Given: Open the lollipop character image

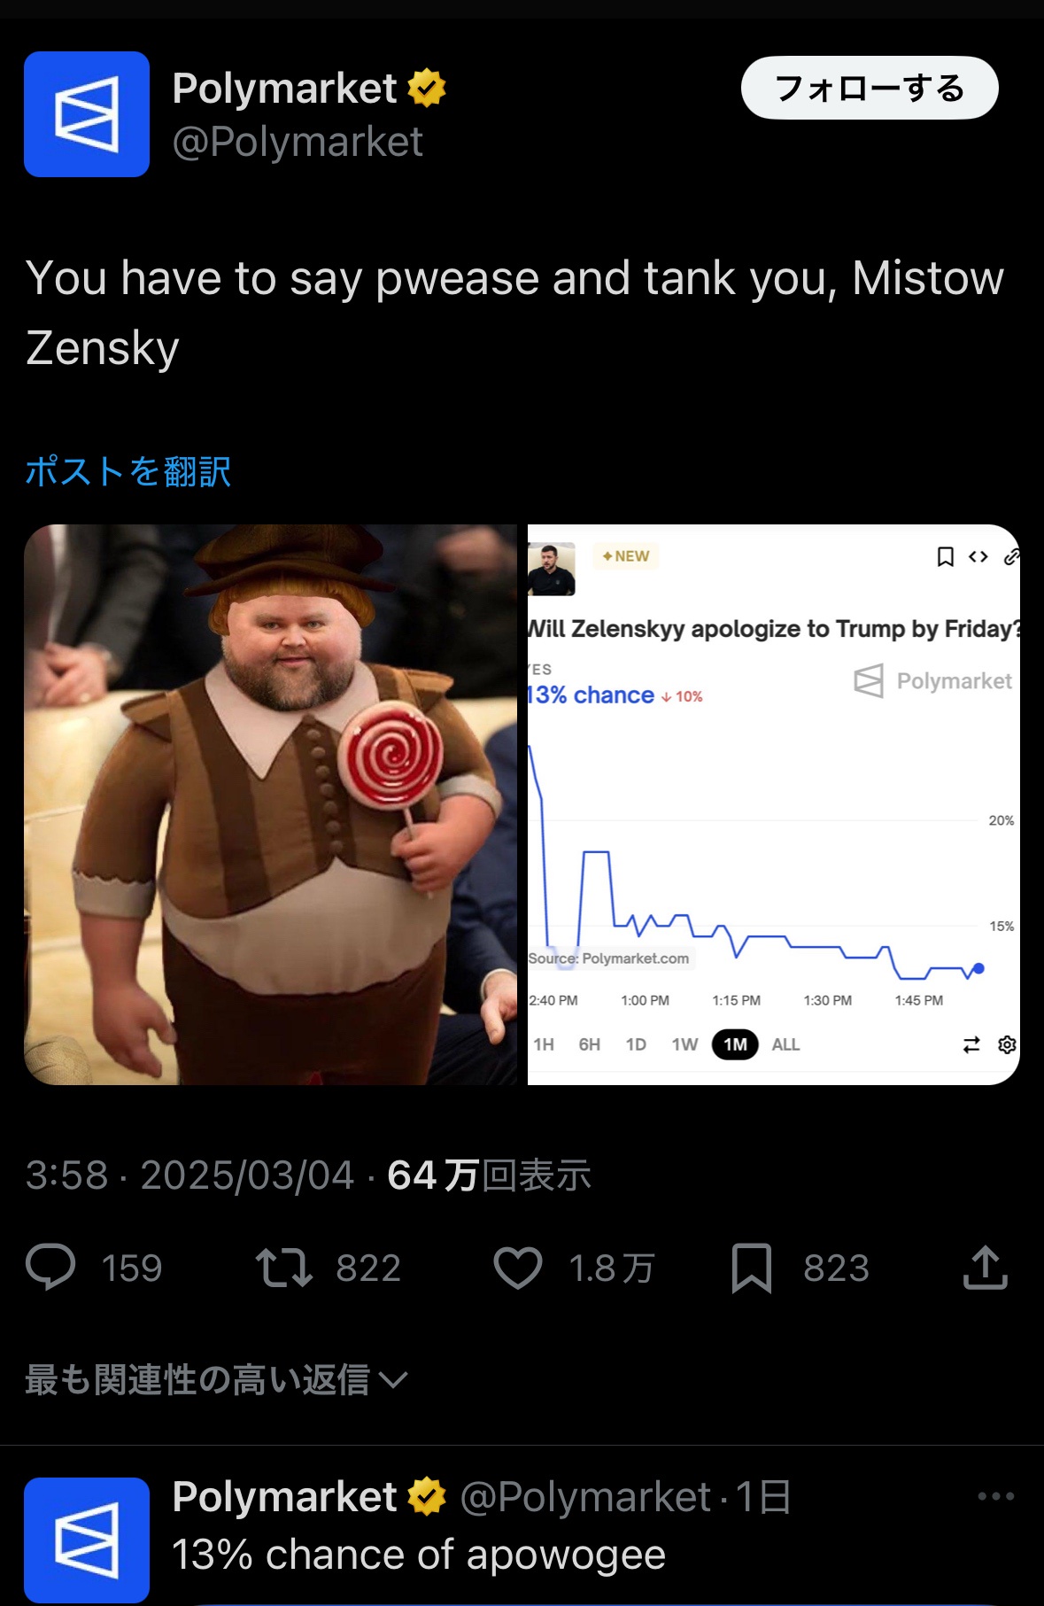Looking at the screenshot, I should 270,804.
